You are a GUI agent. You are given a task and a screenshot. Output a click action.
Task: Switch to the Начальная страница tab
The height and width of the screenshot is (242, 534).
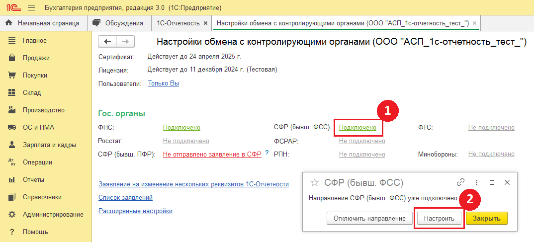pyautogui.click(x=43, y=23)
